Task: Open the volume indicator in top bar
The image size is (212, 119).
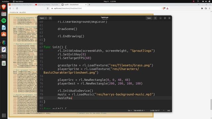Action: coord(206,1)
